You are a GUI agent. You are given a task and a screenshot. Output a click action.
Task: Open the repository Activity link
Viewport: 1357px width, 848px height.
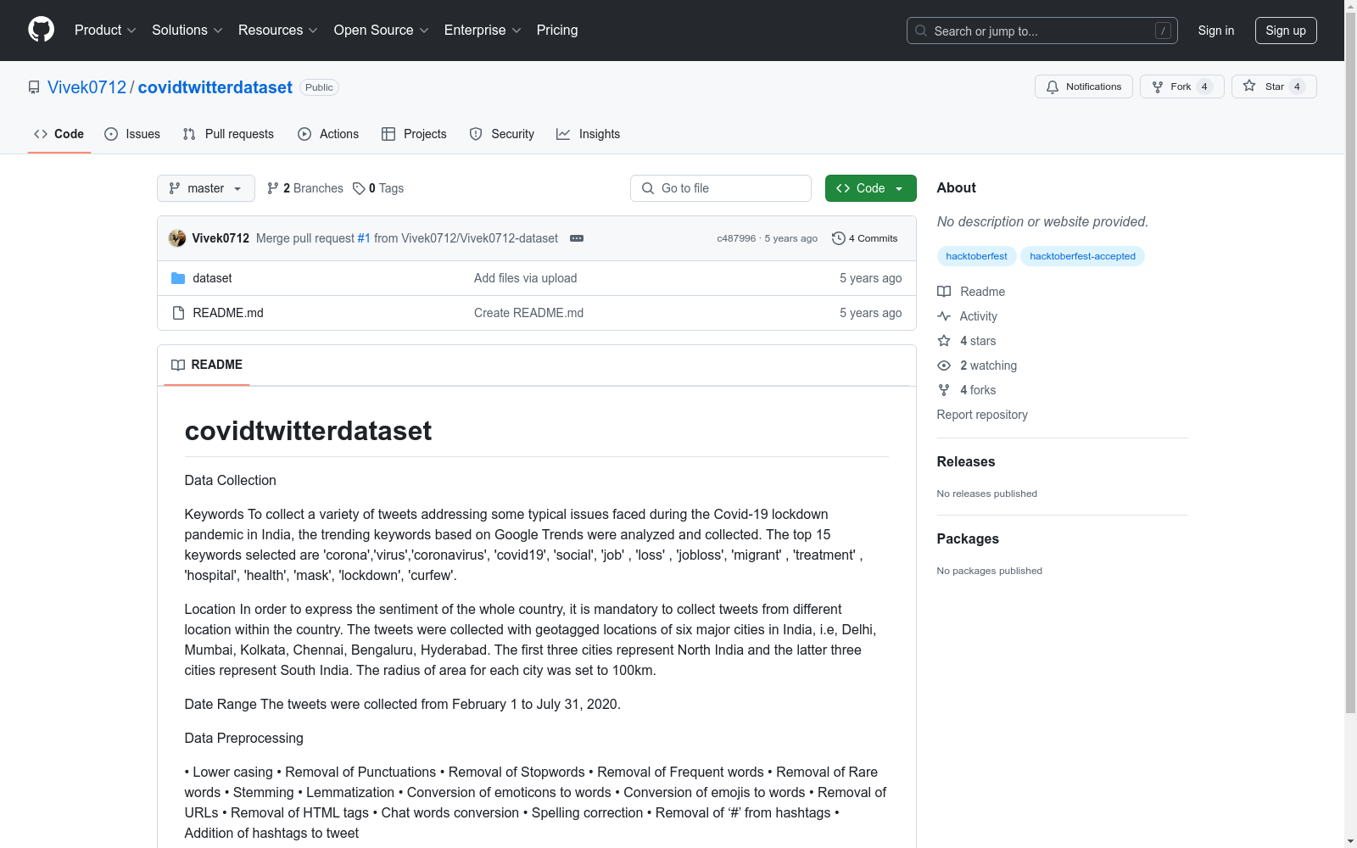(967, 316)
